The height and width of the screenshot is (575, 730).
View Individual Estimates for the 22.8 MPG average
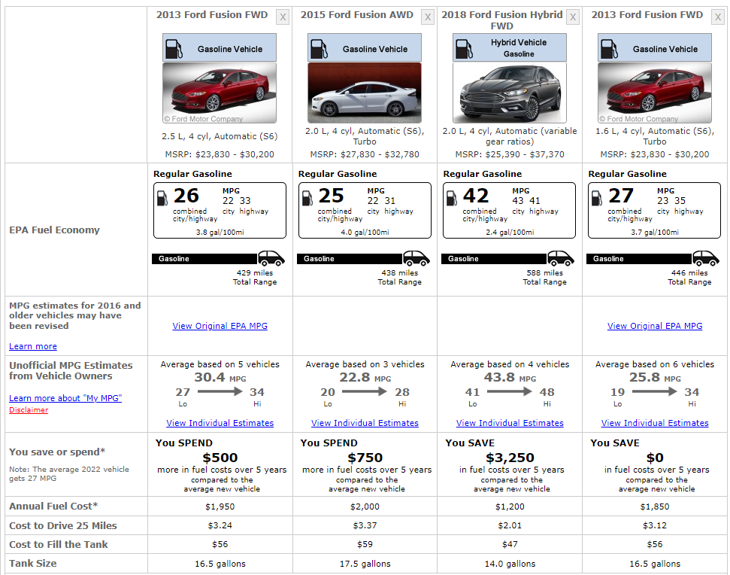[365, 423]
